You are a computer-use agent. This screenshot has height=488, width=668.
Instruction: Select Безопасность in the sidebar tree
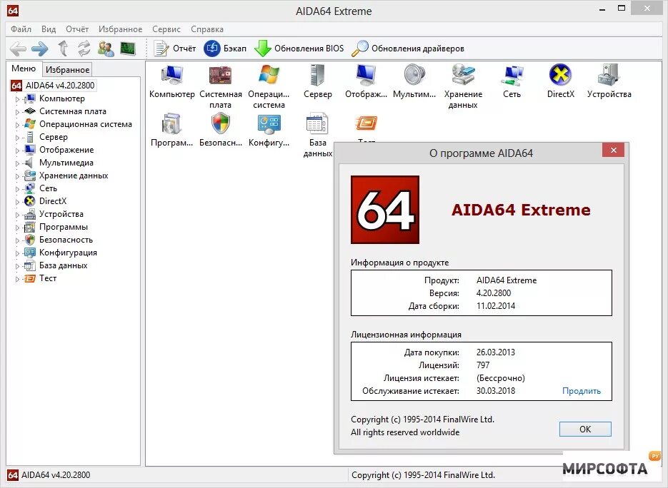pos(66,240)
